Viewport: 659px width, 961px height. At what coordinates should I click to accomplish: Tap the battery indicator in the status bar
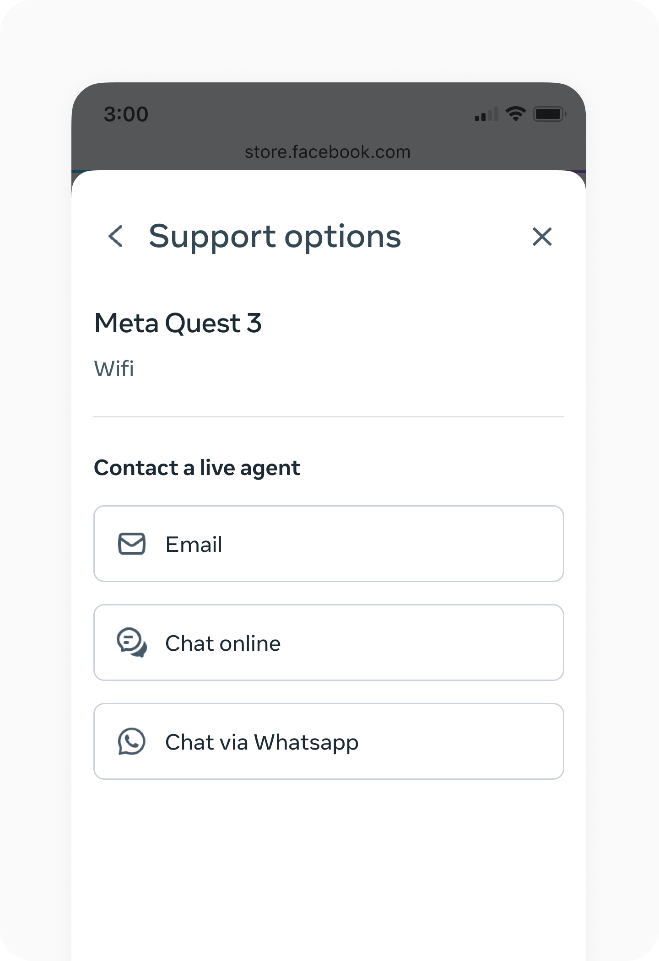click(x=549, y=114)
